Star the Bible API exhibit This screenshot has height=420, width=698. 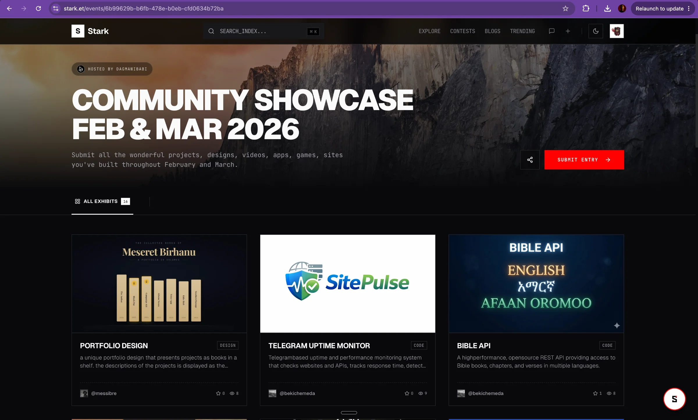click(x=595, y=393)
